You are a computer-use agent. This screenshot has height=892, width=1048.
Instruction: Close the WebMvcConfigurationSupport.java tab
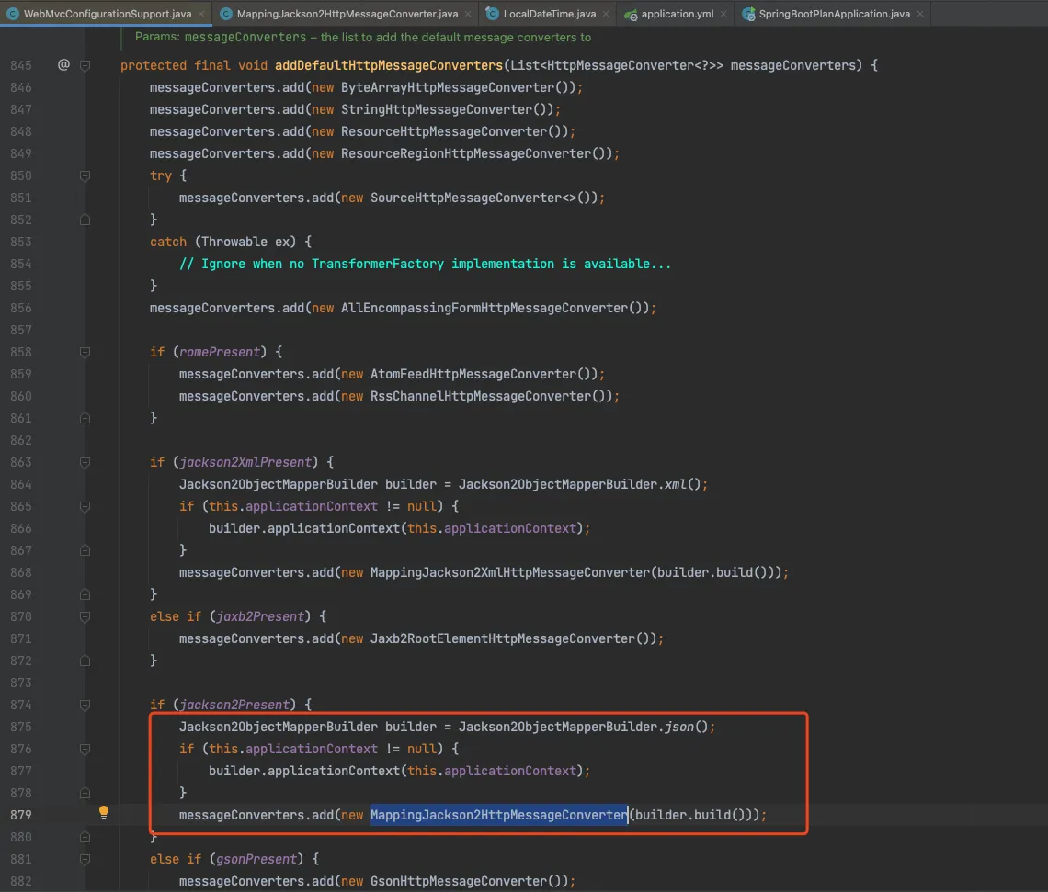coord(200,15)
